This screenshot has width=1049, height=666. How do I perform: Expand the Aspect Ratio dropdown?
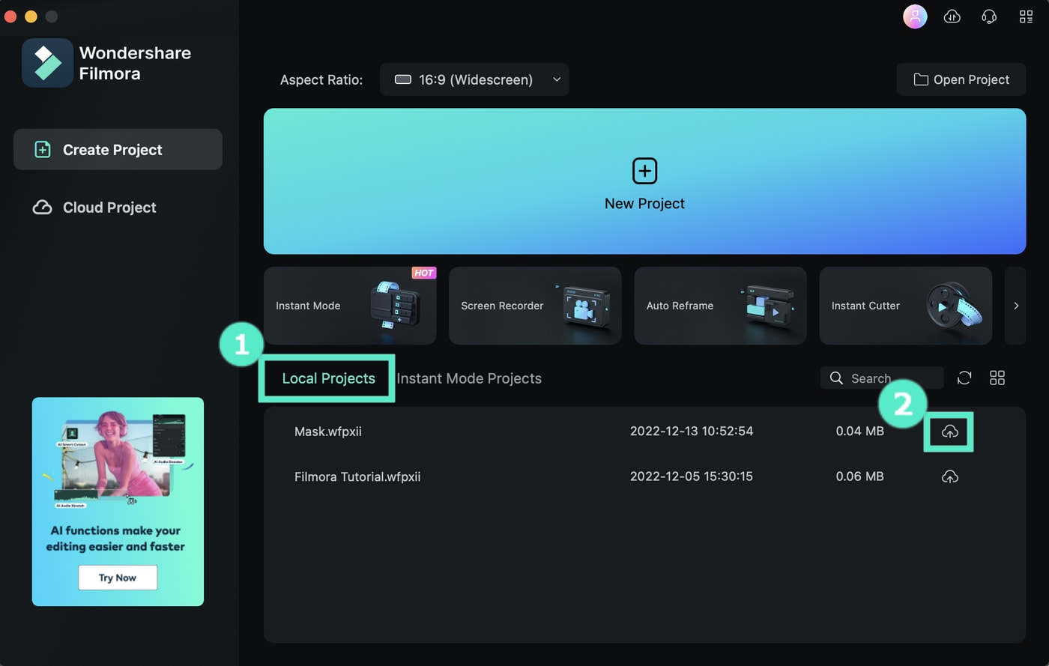tap(474, 79)
